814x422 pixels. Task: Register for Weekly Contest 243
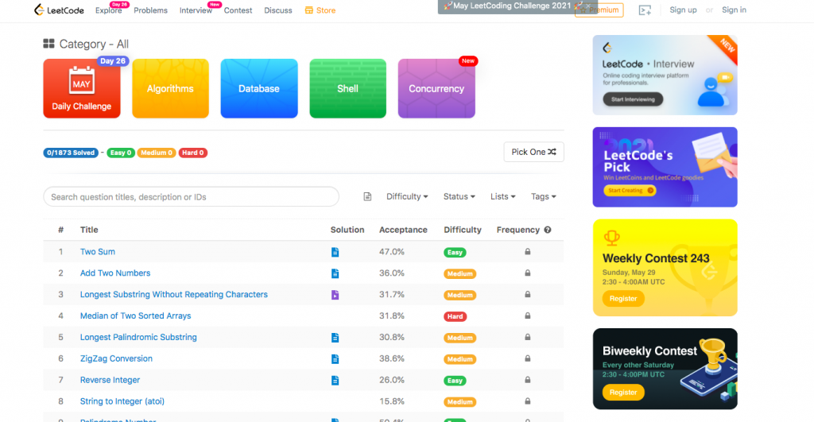point(623,299)
